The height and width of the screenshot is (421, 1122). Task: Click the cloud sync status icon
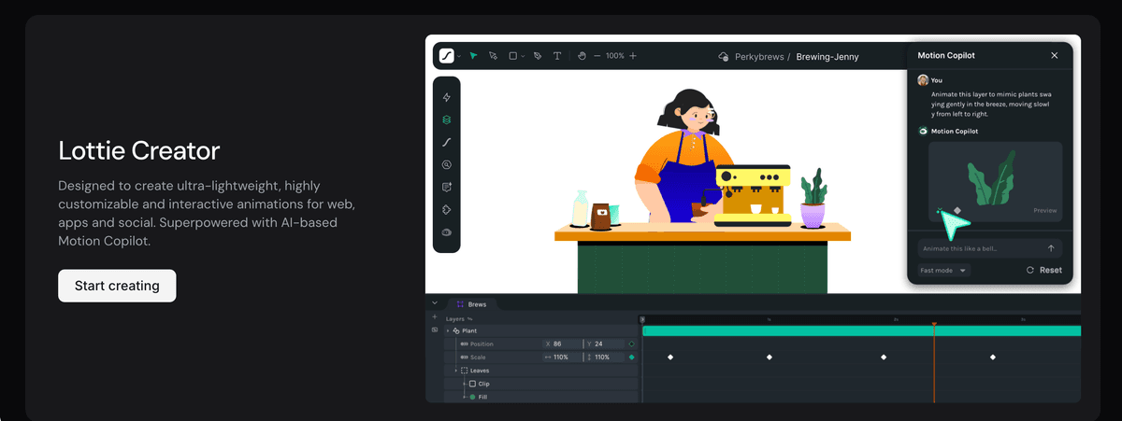pyautogui.click(x=723, y=57)
